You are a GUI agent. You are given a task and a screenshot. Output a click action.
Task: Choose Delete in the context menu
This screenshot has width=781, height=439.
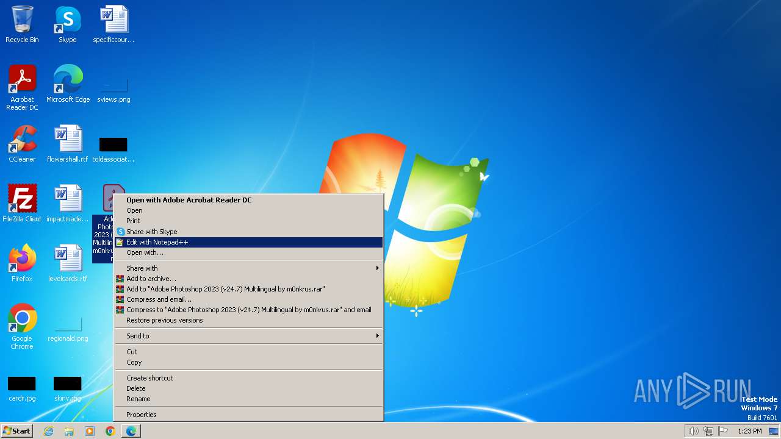click(249, 388)
